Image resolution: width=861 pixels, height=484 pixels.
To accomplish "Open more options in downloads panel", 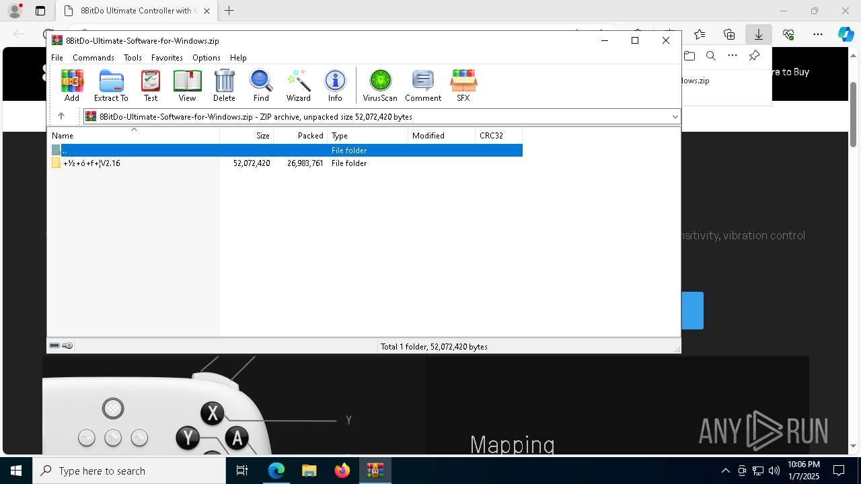I will (733, 56).
